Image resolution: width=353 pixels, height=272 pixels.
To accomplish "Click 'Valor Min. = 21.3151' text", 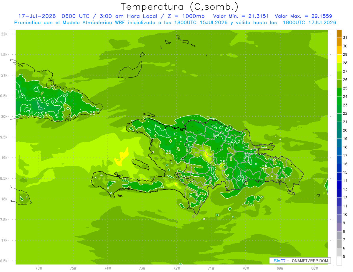I will tap(241, 16).
